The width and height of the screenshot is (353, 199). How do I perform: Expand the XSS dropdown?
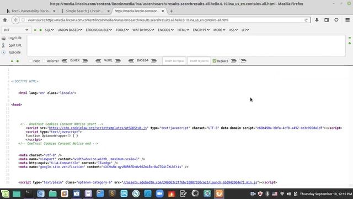click(233, 30)
